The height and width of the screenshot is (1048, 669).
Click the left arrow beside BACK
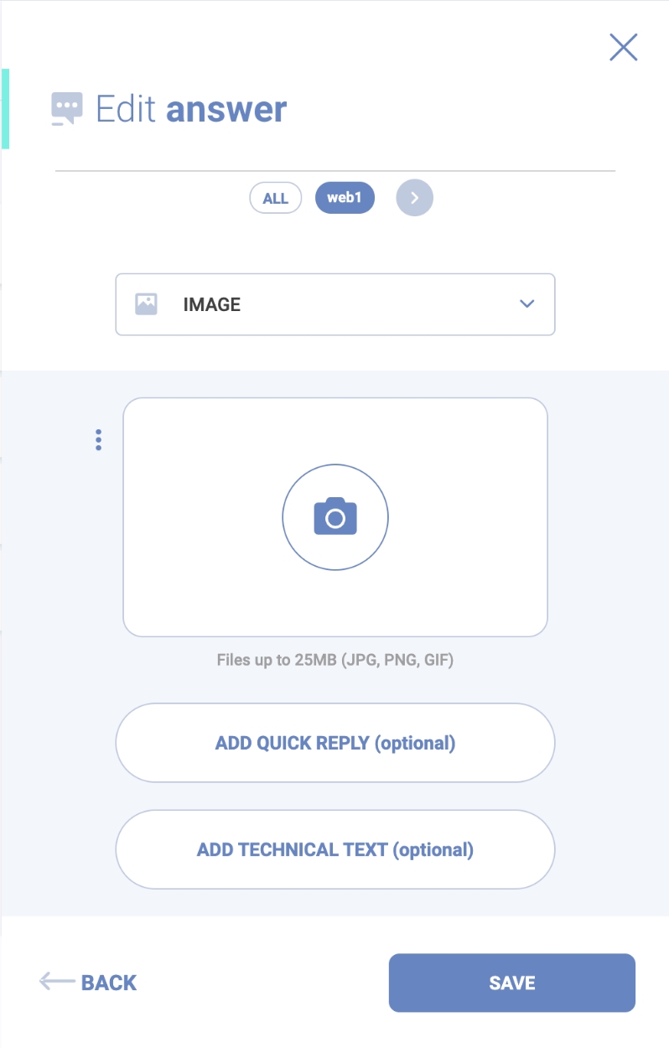coord(57,982)
